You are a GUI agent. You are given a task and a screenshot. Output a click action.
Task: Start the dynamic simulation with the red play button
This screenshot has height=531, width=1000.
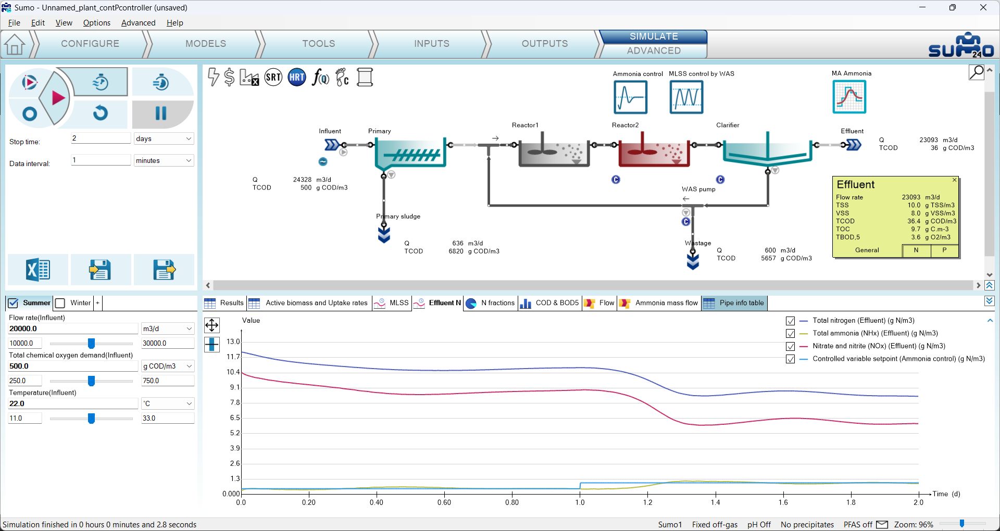[x=58, y=97]
